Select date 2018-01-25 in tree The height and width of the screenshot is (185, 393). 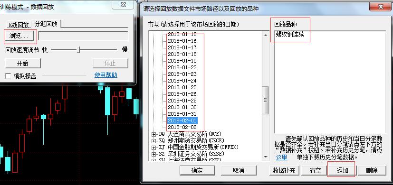182,87
